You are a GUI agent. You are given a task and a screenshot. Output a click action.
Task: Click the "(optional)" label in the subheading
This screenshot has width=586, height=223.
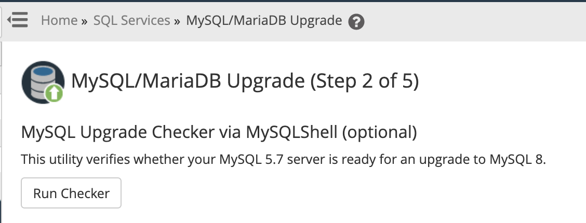pyautogui.click(x=379, y=133)
